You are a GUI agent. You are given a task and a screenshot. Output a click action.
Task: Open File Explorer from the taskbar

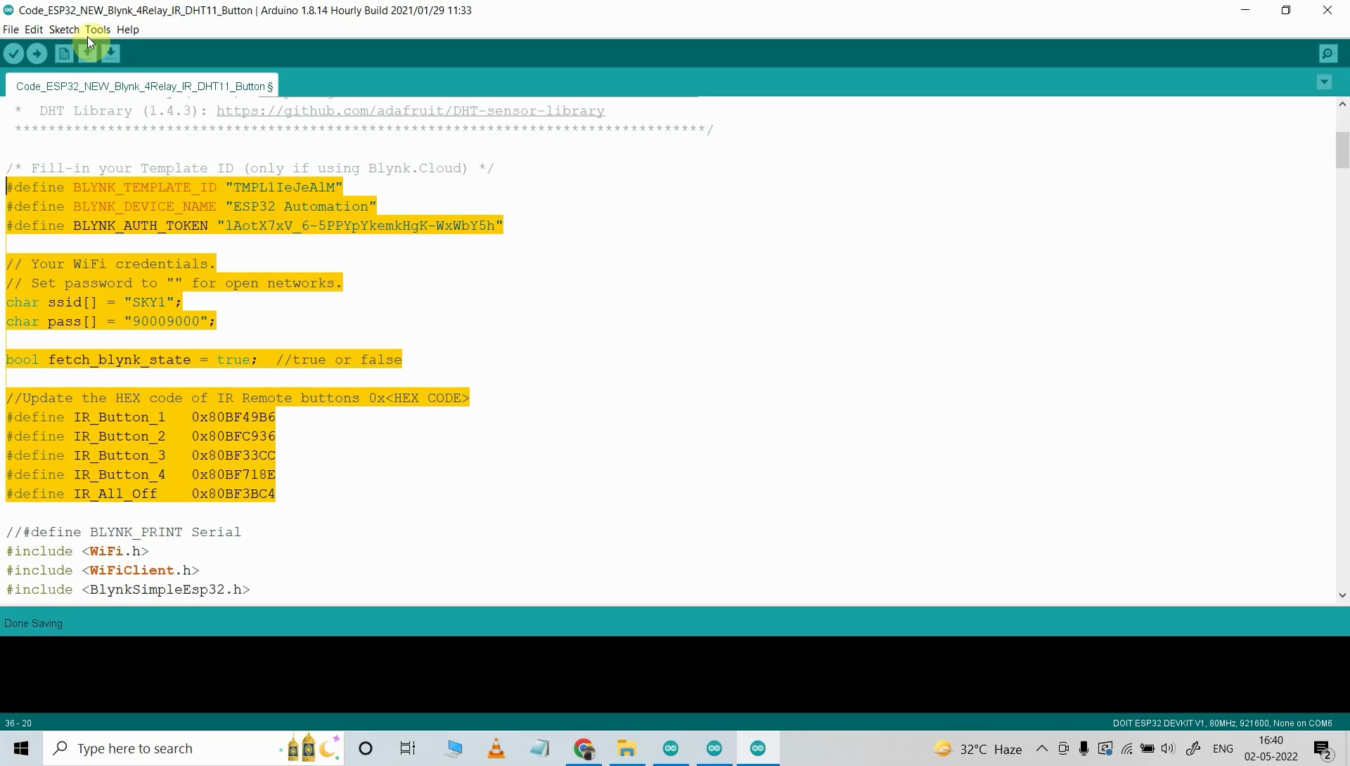pyautogui.click(x=627, y=748)
